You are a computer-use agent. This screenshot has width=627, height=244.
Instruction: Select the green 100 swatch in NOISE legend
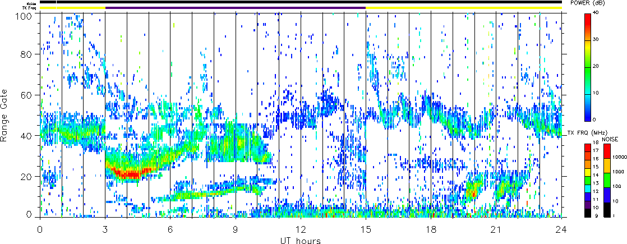[607, 180]
